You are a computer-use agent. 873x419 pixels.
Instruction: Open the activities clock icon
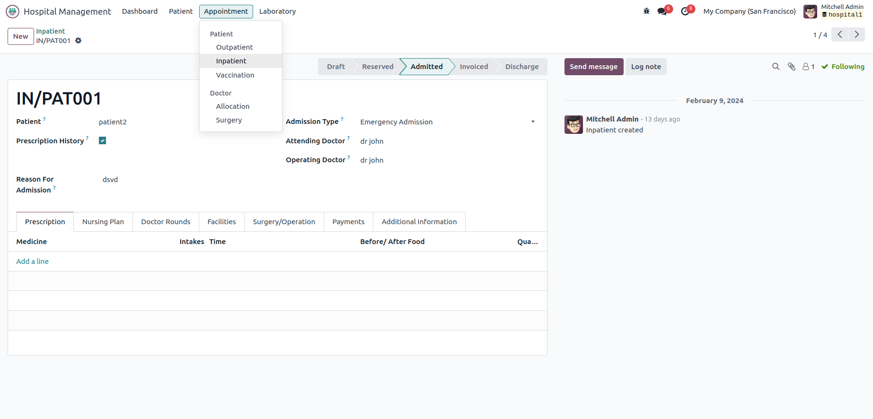click(x=685, y=11)
